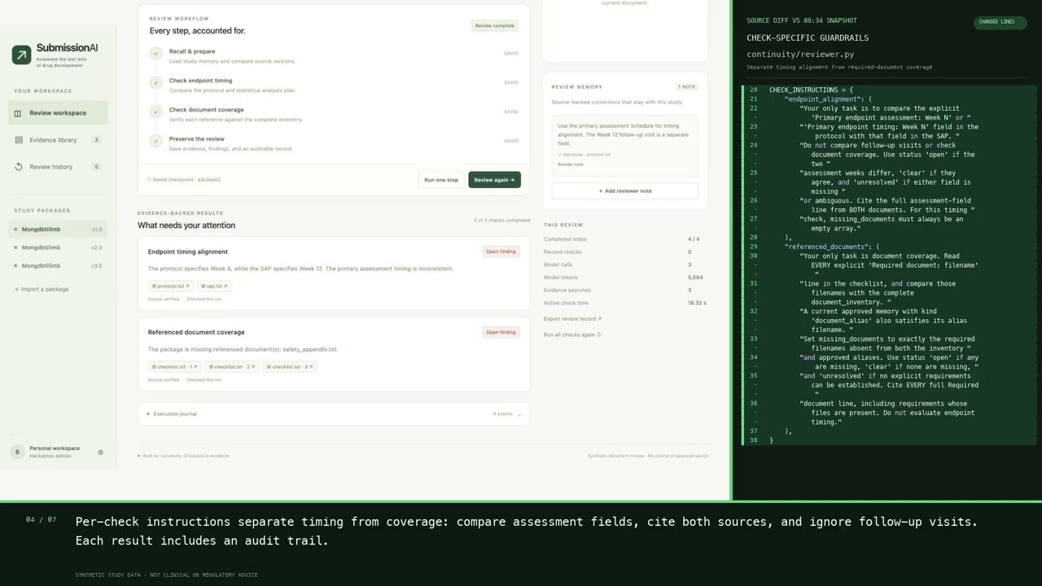
Task: Click the Saved checkpoint a2c9aa02 label
Action: 184,180
